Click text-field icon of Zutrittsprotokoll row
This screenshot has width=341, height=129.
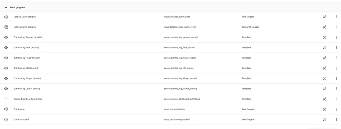6,119
